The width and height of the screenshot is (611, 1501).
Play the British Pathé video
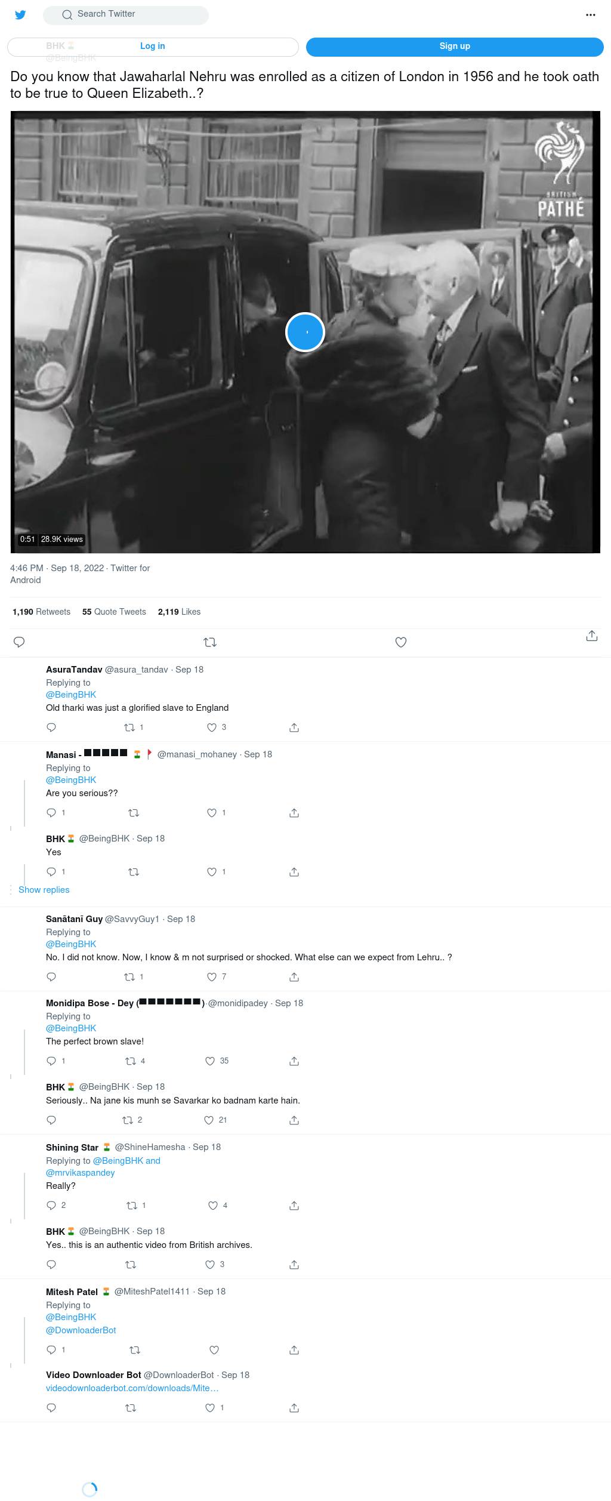point(305,332)
